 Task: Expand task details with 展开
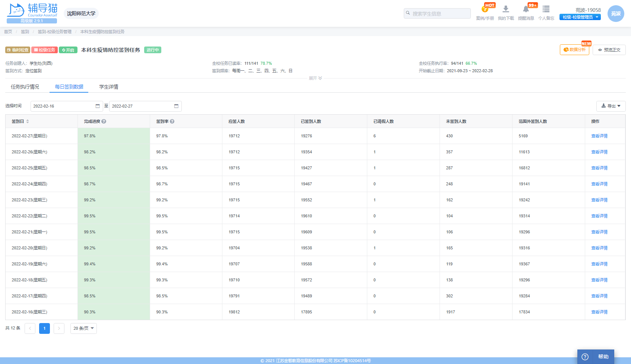click(x=315, y=78)
